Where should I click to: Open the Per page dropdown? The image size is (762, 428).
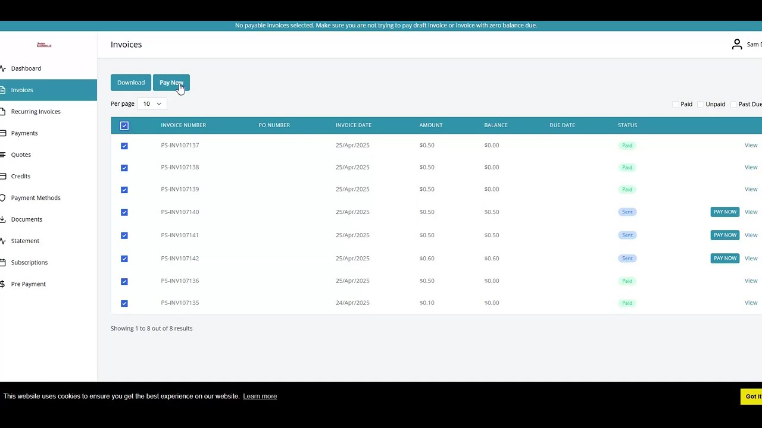pos(152,104)
